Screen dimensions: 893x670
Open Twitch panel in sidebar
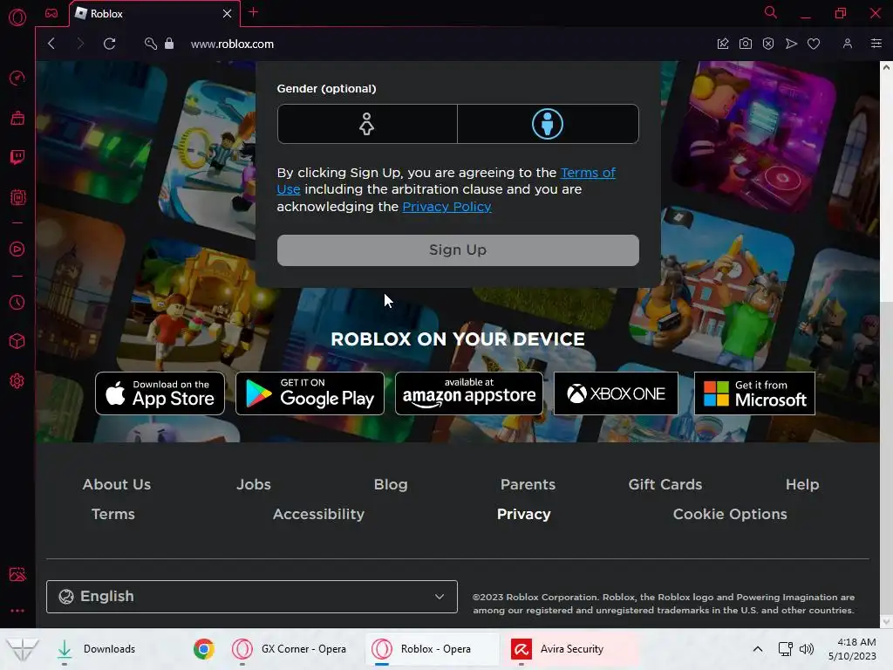[17, 157]
